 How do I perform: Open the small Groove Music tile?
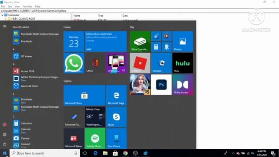click(167, 36)
